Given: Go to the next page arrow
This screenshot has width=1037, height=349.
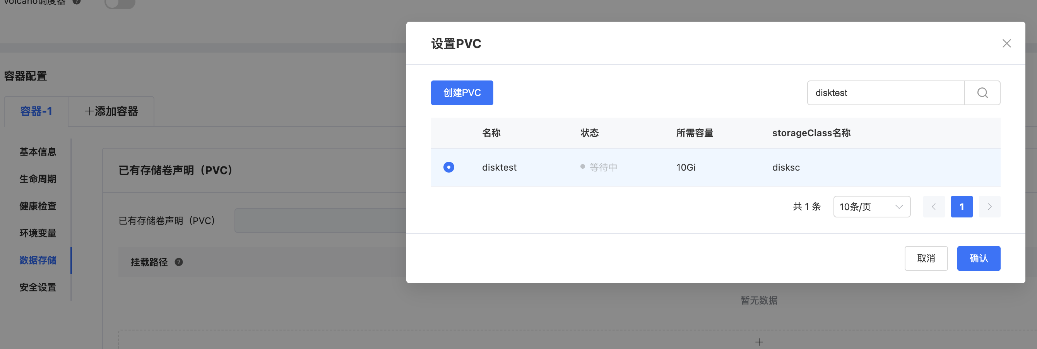Looking at the screenshot, I should [x=989, y=207].
